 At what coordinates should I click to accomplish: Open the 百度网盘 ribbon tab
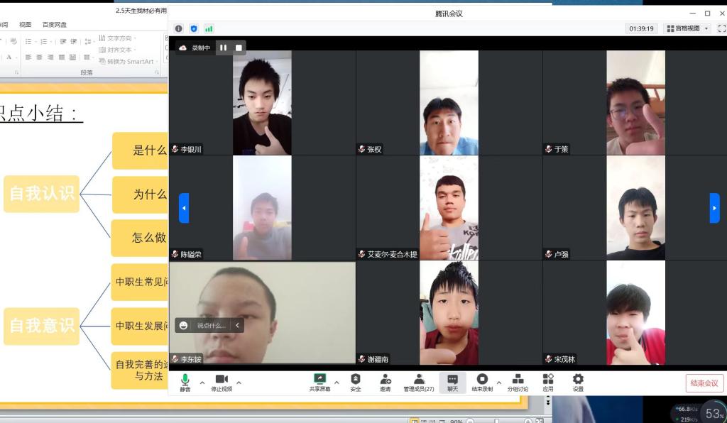coord(55,24)
